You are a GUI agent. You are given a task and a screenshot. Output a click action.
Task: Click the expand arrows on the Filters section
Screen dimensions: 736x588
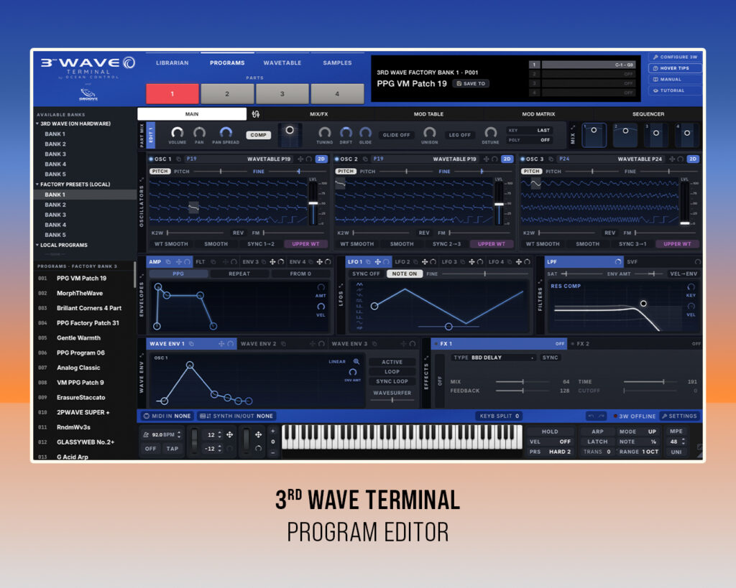pyautogui.click(x=540, y=282)
